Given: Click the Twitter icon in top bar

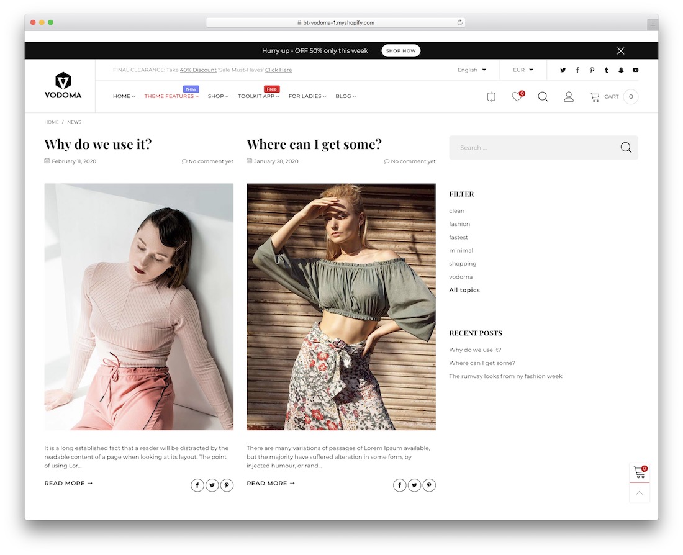Looking at the screenshot, I should coord(563,70).
